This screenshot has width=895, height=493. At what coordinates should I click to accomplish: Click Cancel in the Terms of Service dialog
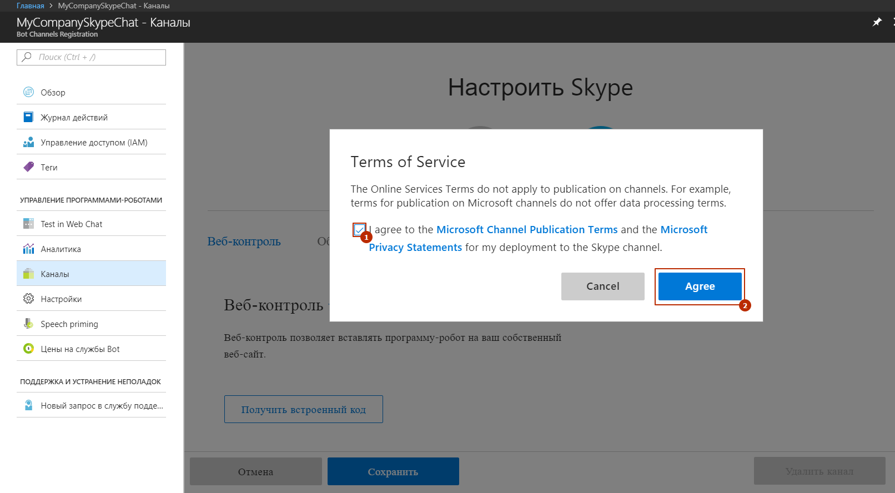[602, 286]
